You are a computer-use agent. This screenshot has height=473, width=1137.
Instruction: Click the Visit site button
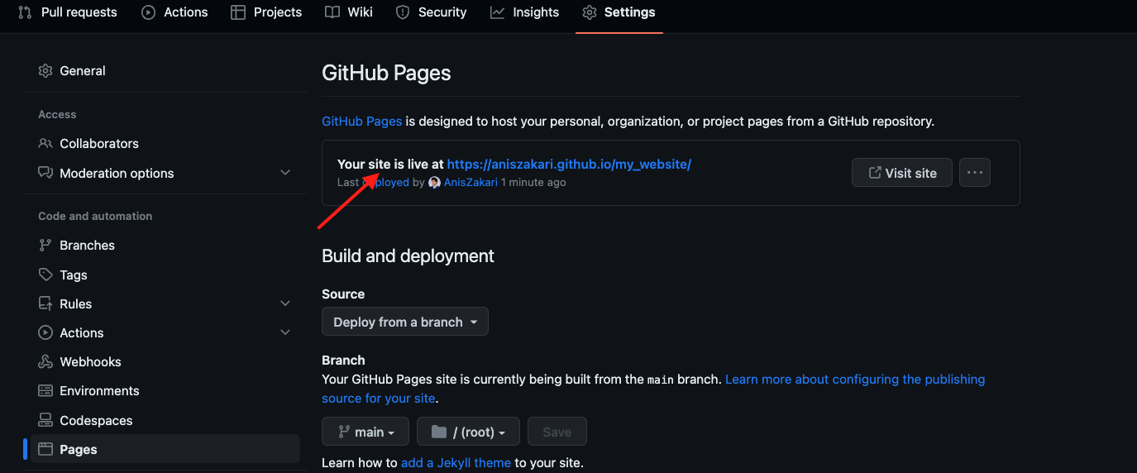tap(902, 173)
